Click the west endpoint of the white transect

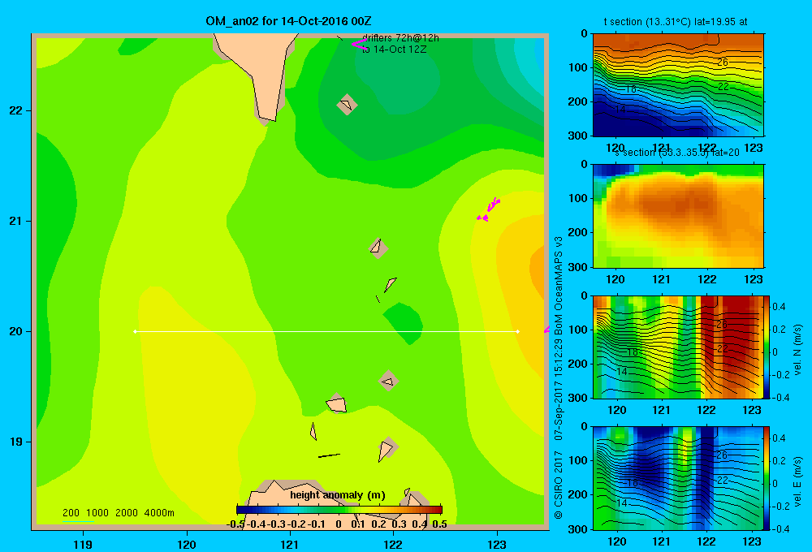135,331
